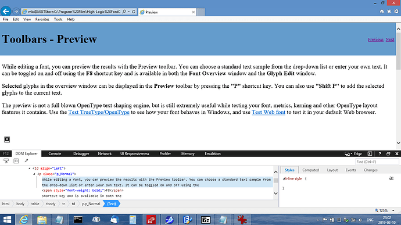Follow the Next link in the page header
The width and height of the screenshot is (401, 225).
(390, 40)
